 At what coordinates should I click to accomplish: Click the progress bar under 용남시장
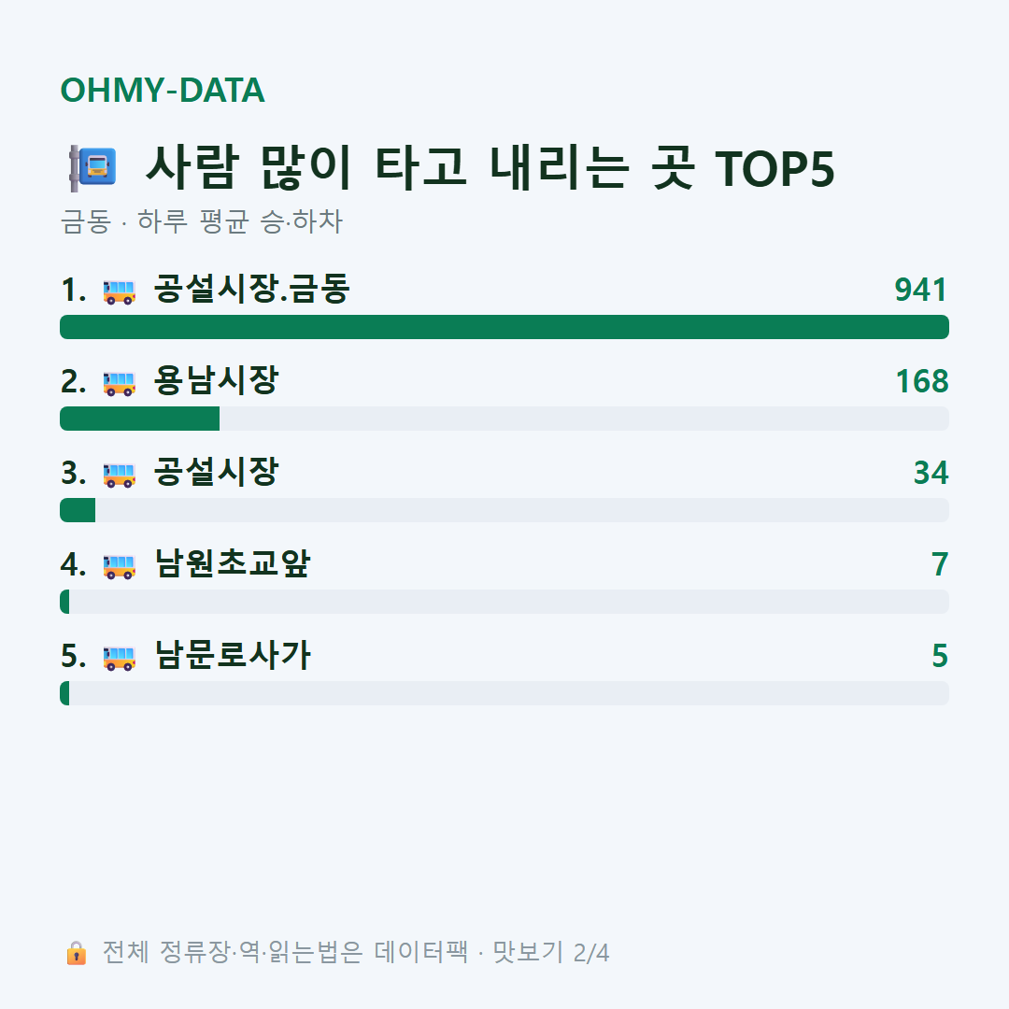point(504,419)
